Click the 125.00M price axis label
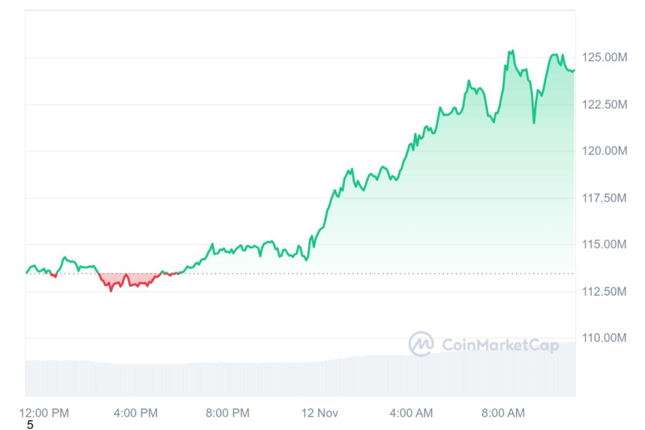The image size is (645, 430). point(604,57)
